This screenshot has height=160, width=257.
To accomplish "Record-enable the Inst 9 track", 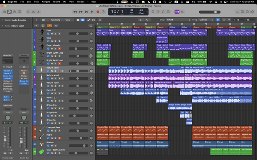I will coord(59,138).
